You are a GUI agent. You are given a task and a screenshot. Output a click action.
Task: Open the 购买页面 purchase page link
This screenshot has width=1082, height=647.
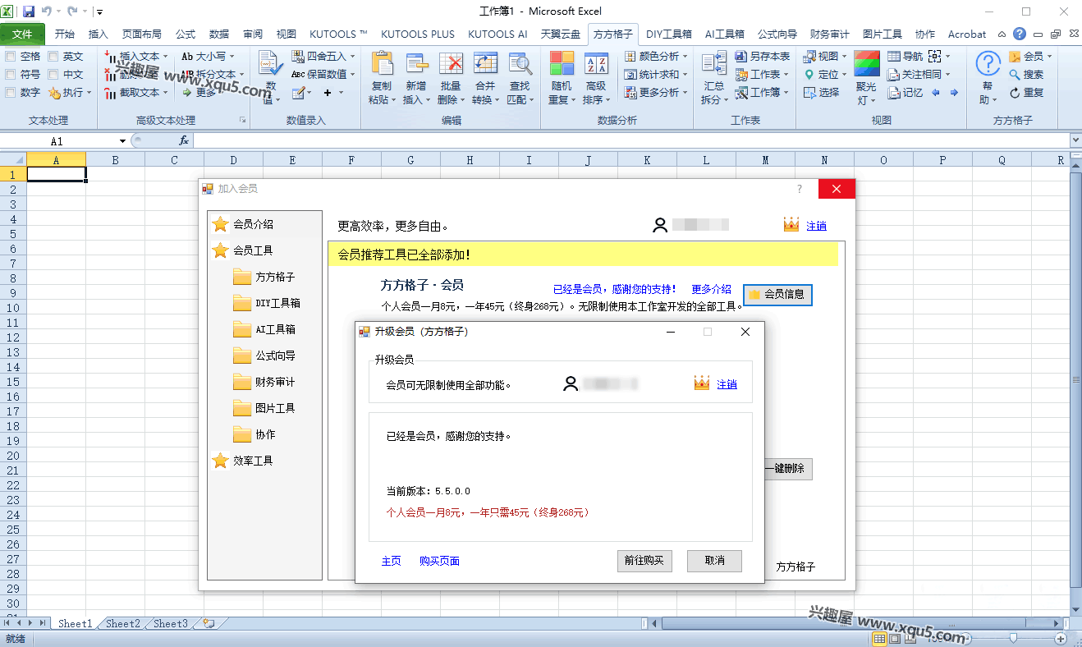[439, 562]
